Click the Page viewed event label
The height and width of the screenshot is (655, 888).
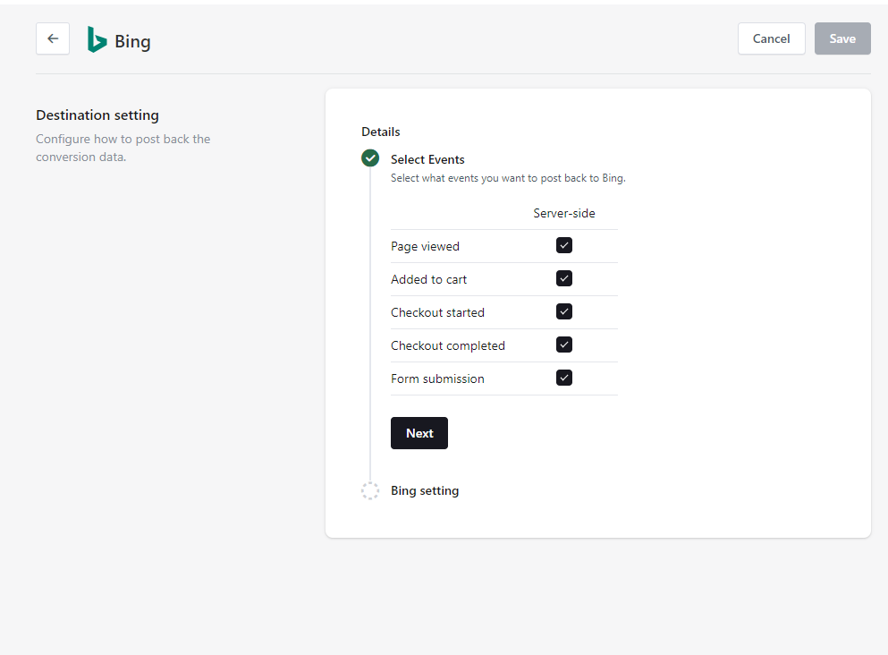425,245
